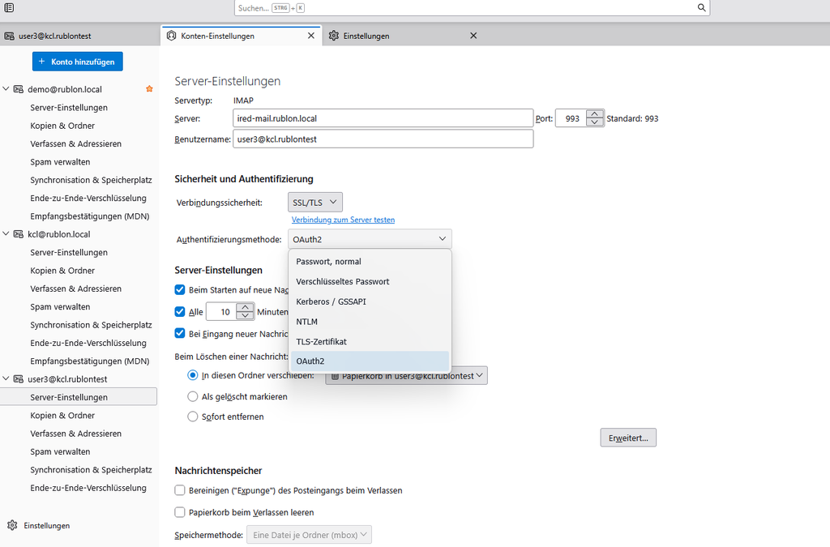Choose Kerberos / GSSAPI option

pos(370,301)
